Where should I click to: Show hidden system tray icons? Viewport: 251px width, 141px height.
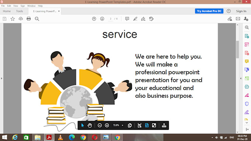point(212,137)
